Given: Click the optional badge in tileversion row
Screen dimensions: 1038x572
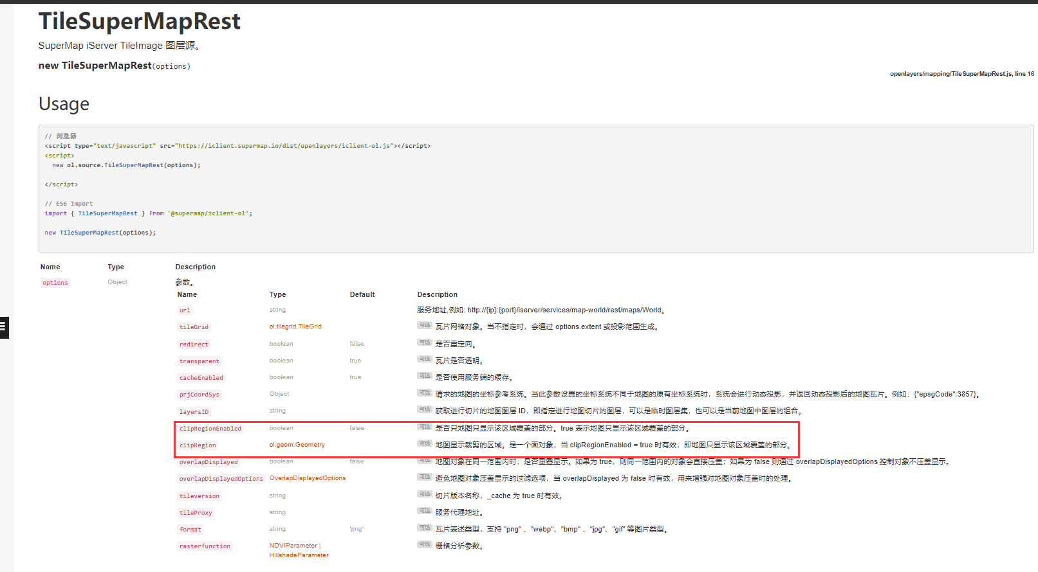Looking at the screenshot, I should click(425, 495).
